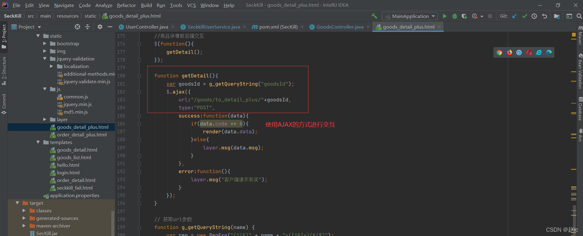This screenshot has height=236, width=583.
Task: Expand the layer folder
Action: click(x=45, y=119)
